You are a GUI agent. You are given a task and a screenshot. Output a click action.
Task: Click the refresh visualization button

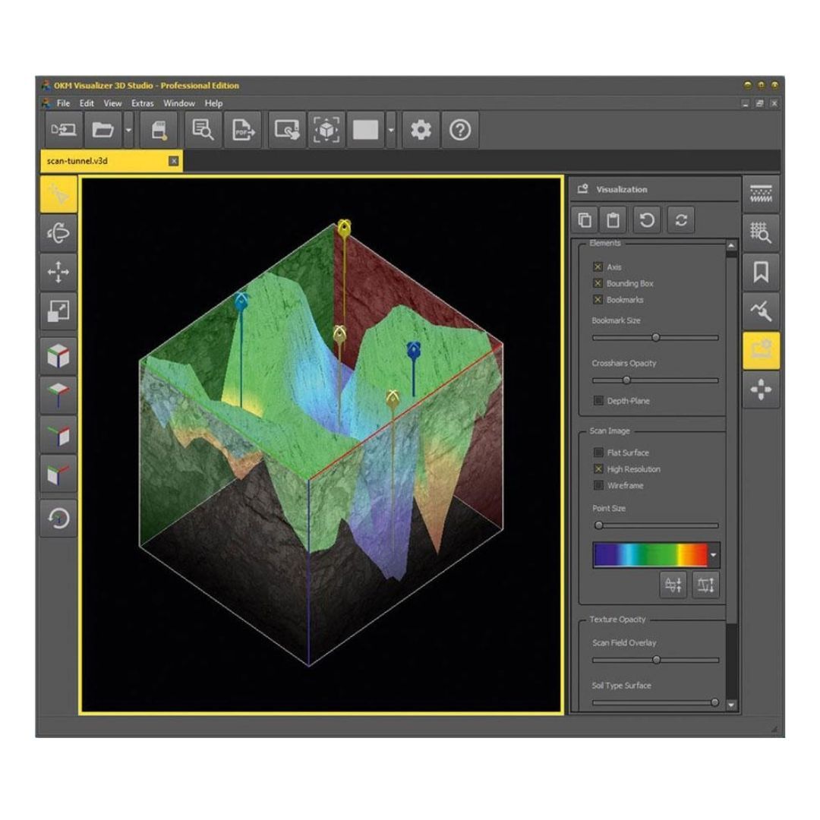(x=682, y=220)
